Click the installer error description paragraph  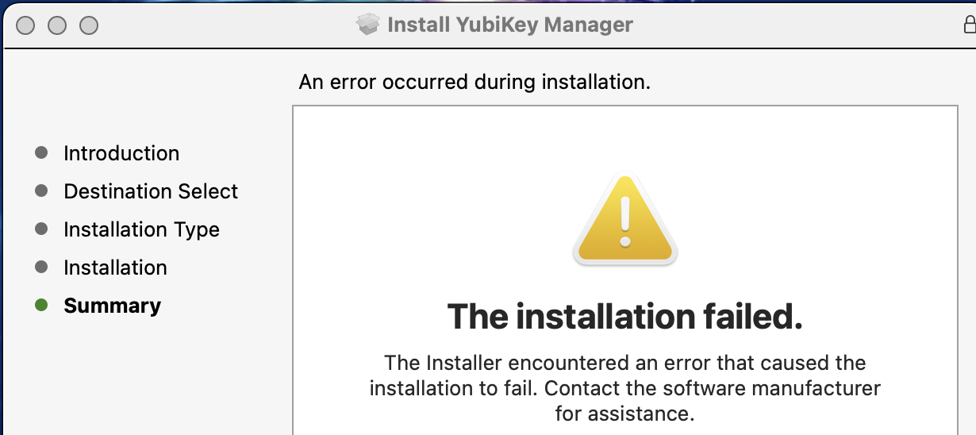624,388
